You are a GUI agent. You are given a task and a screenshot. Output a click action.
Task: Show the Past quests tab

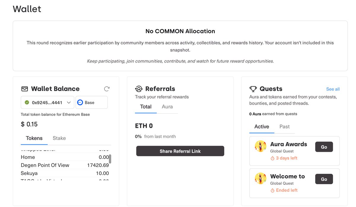coord(285,127)
